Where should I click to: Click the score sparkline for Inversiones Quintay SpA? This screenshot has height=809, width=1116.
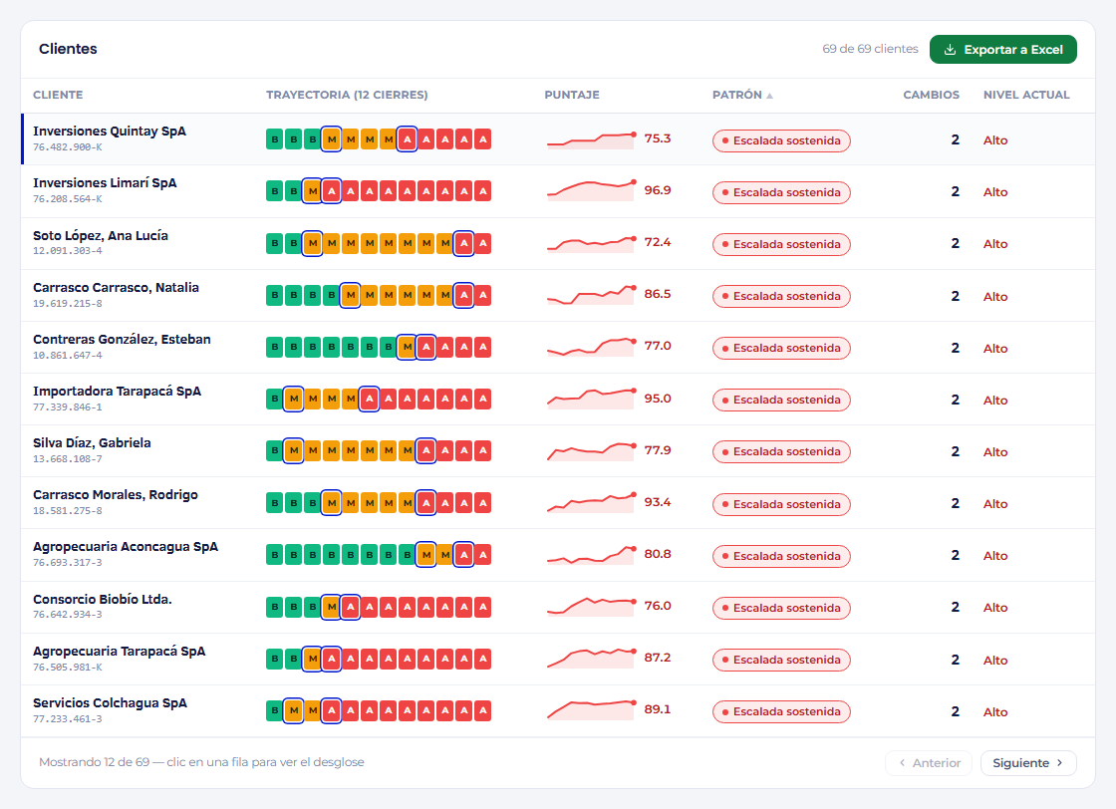pos(591,139)
